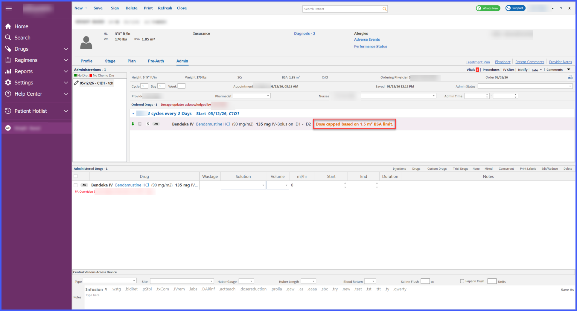The height and width of the screenshot is (311, 577).
Task: Click the Sign button in toolbar
Action: 115,8
